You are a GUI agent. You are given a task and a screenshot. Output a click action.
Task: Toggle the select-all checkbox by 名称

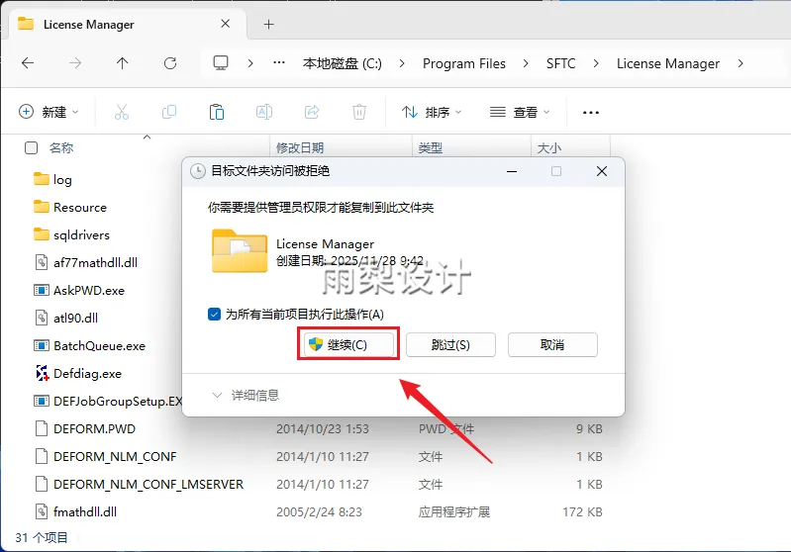click(x=32, y=147)
